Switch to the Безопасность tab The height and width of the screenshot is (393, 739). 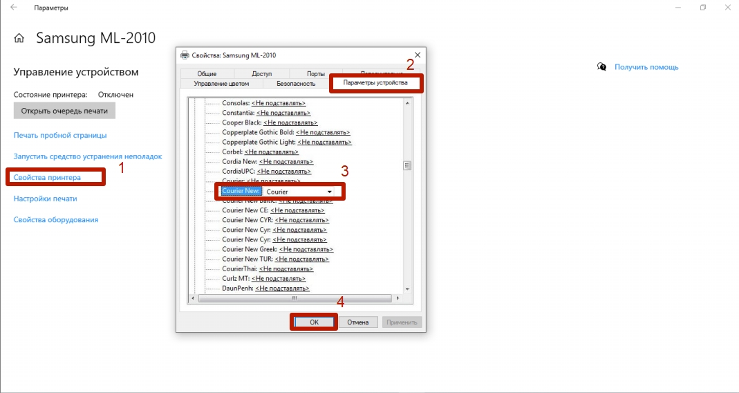coord(296,84)
